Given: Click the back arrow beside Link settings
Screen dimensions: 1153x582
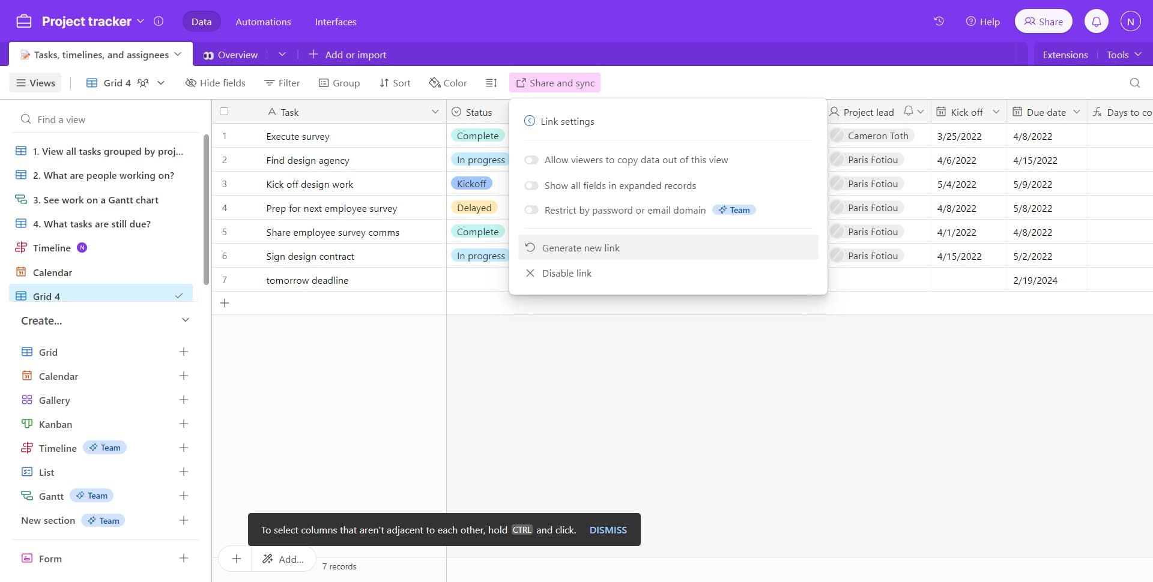Looking at the screenshot, I should coord(529,121).
